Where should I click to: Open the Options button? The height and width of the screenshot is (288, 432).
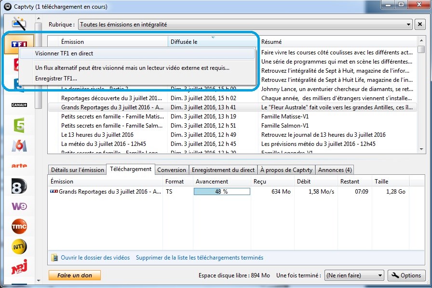pos(406,275)
